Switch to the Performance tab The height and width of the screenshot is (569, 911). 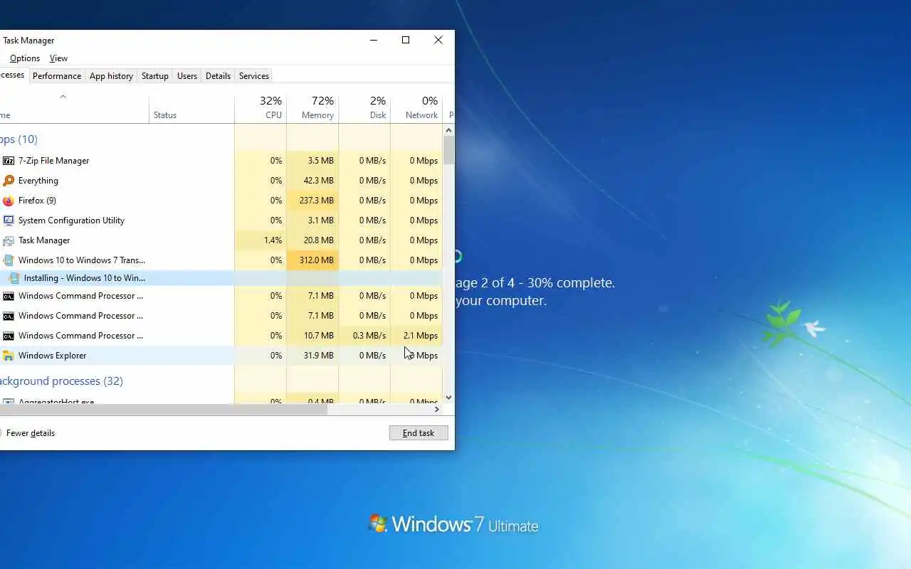(57, 76)
